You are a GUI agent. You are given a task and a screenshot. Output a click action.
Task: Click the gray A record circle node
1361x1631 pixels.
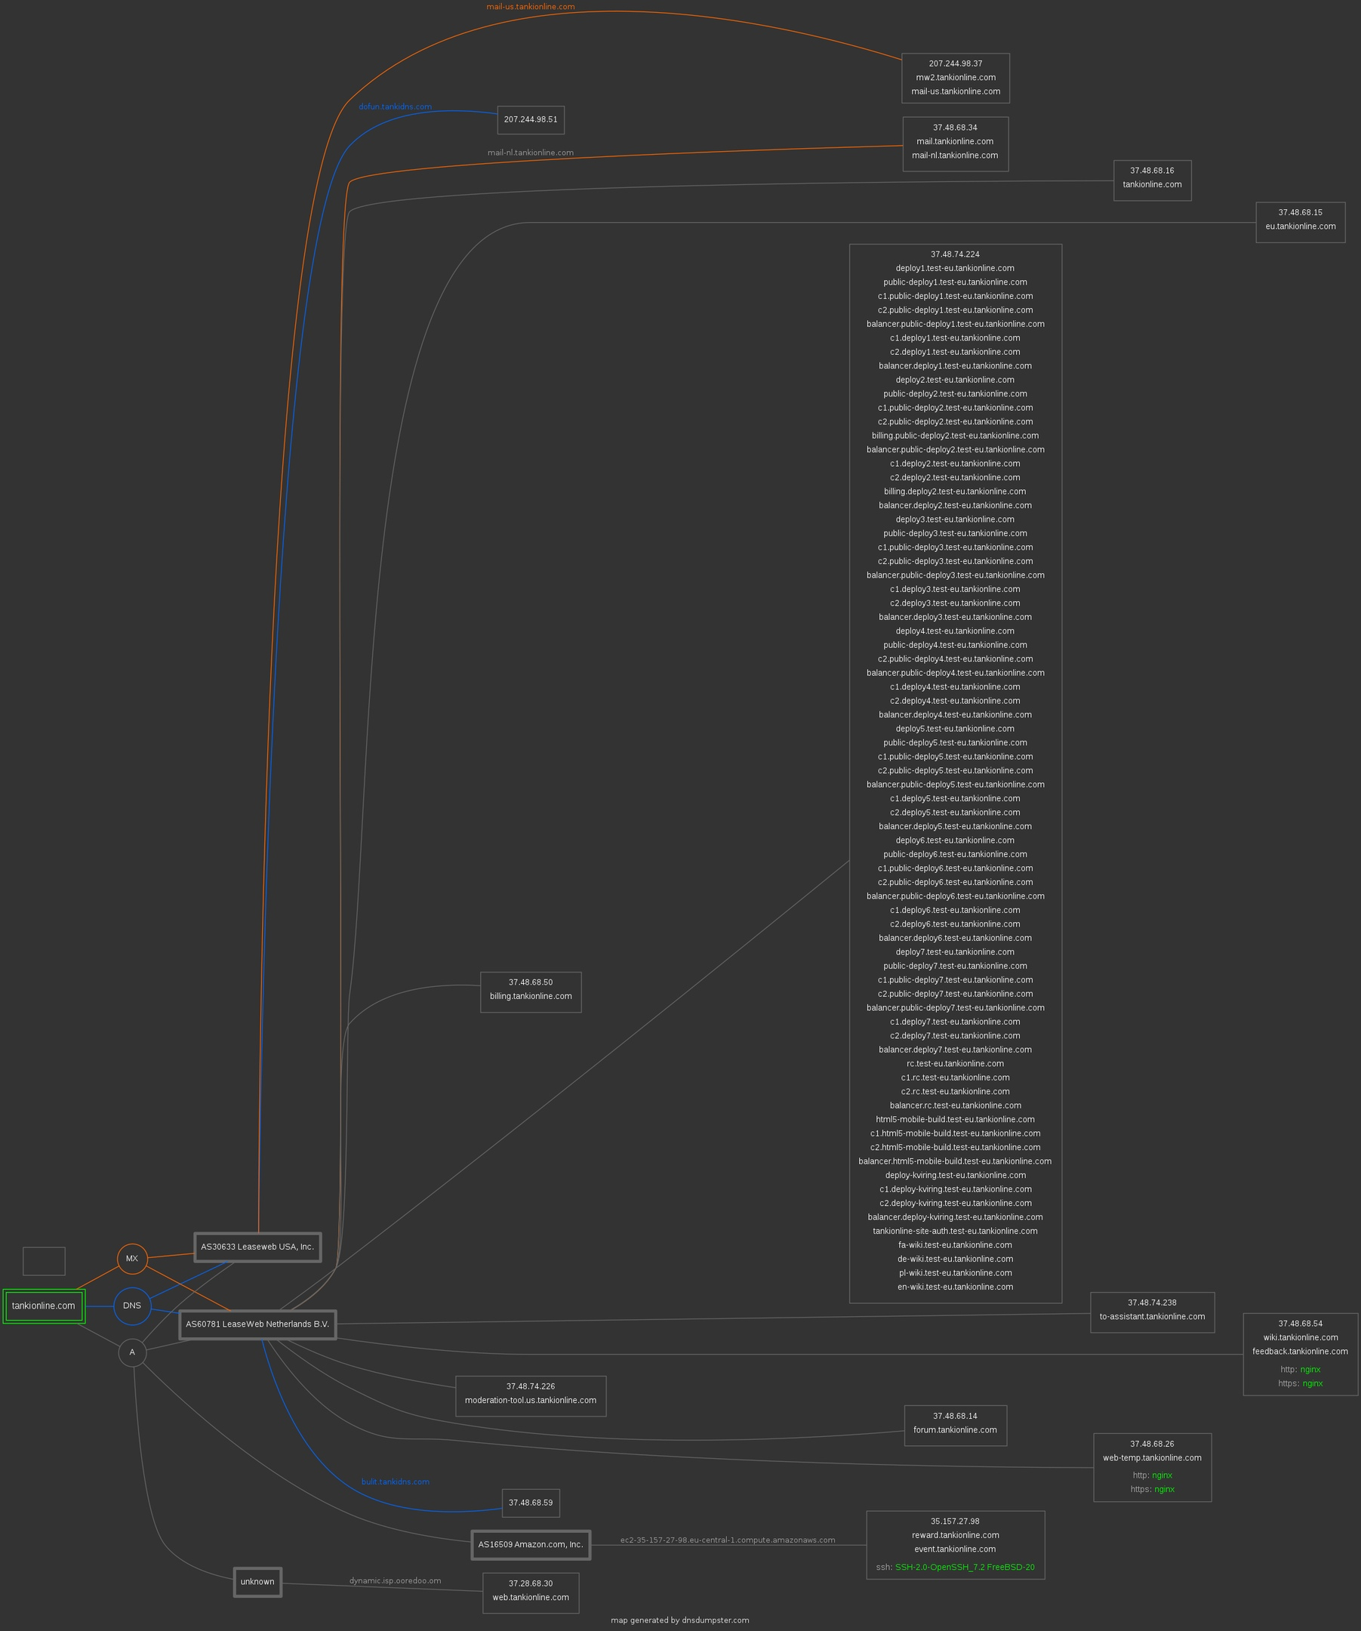tap(132, 1352)
